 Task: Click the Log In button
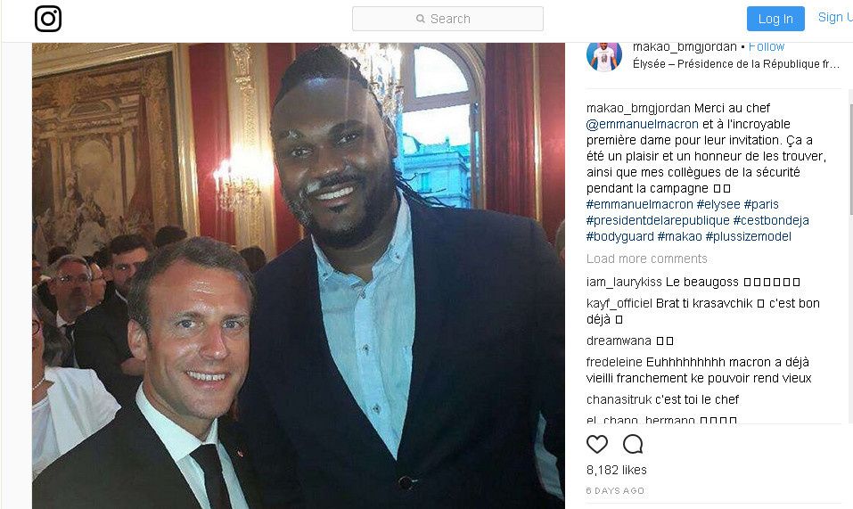(775, 19)
